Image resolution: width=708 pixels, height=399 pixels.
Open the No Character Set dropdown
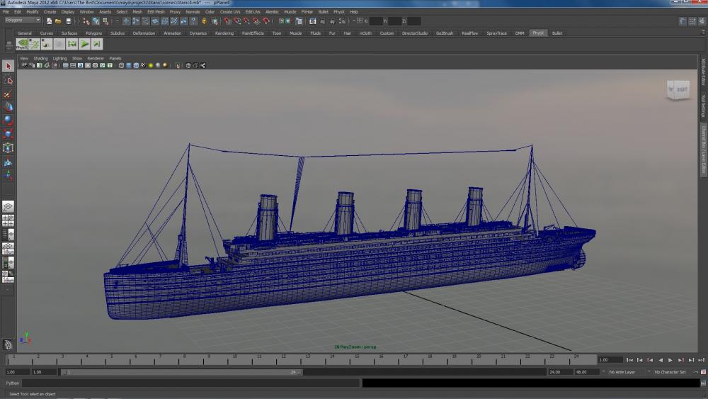click(x=670, y=372)
